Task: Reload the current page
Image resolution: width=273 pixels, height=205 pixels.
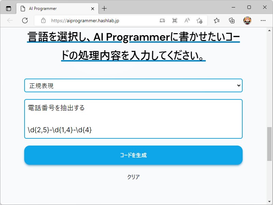Action: coord(25,20)
